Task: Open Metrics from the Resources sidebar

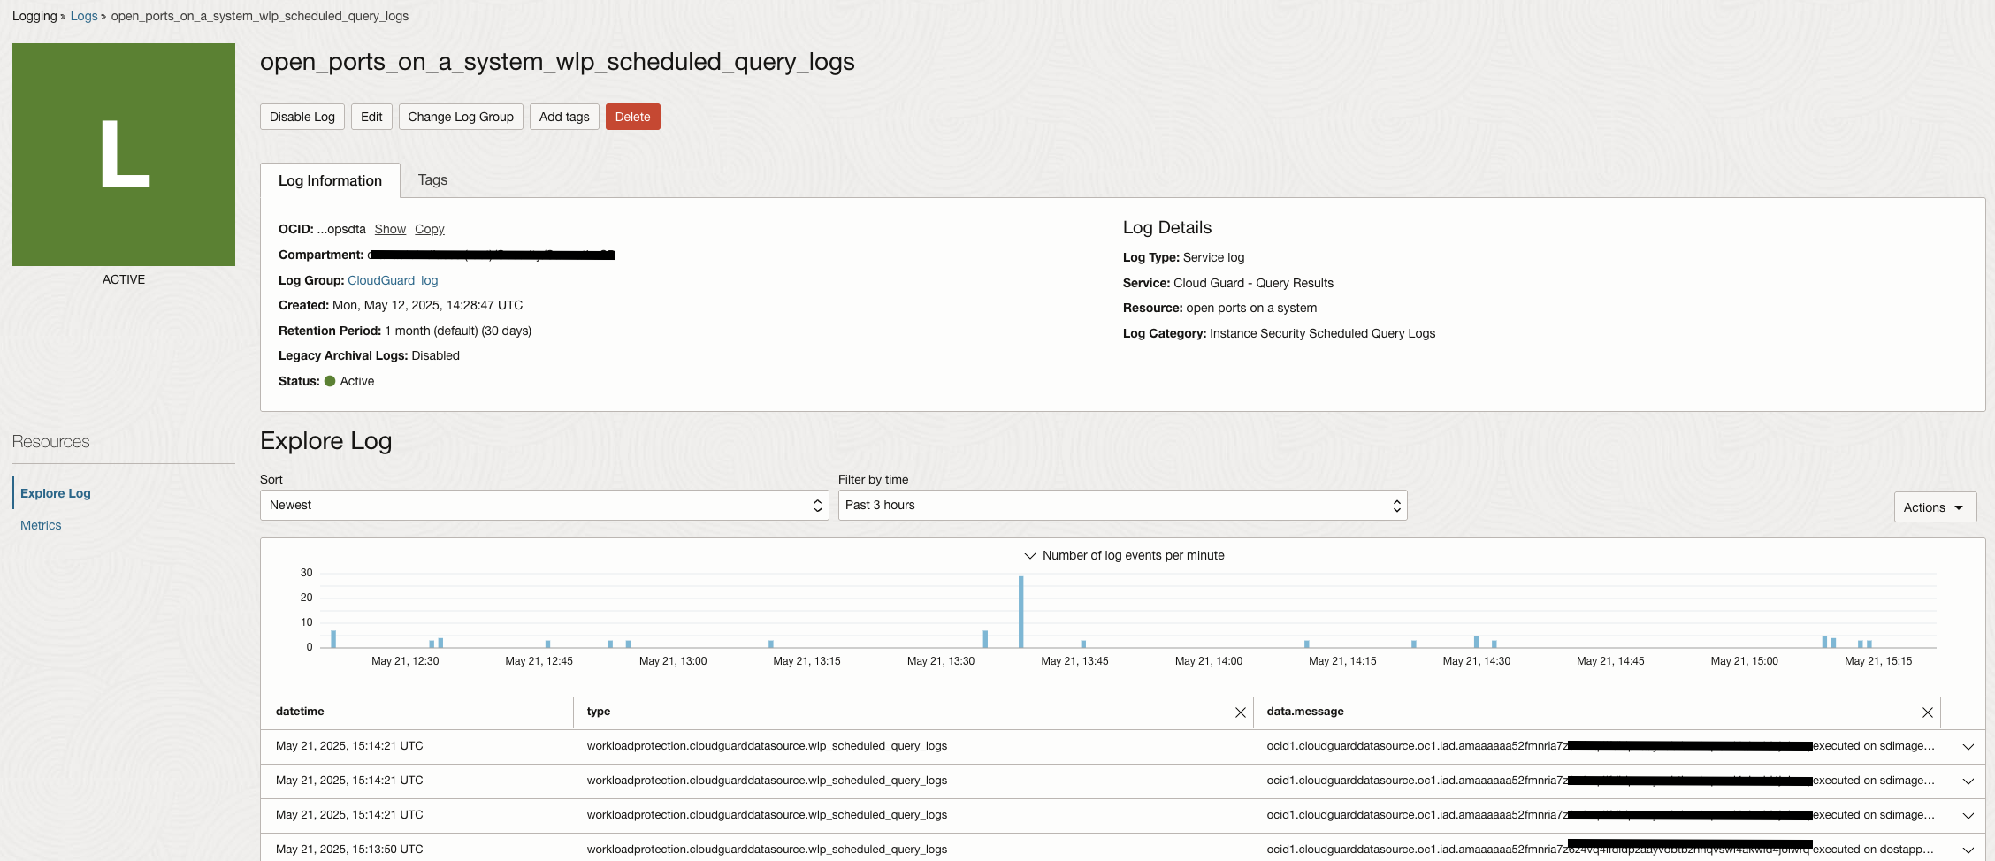Action: pyautogui.click(x=41, y=524)
